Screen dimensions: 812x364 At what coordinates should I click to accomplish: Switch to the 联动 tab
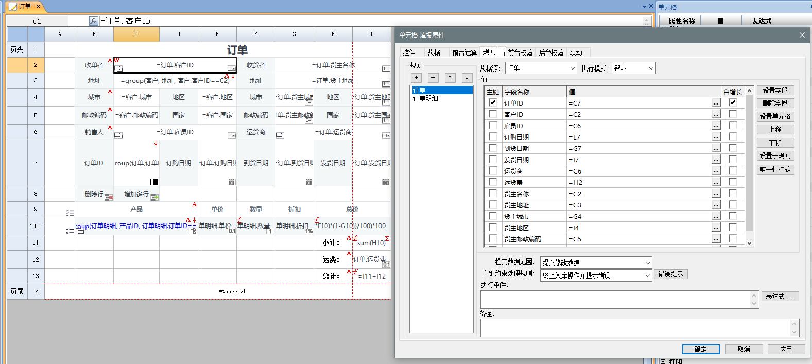[x=576, y=53]
